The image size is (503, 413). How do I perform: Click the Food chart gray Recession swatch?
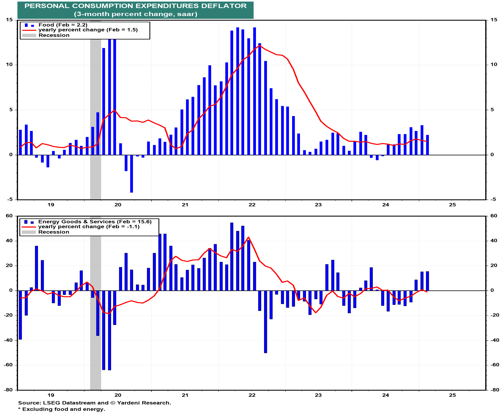click(29, 36)
